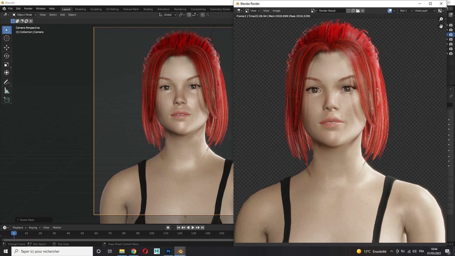Set selection mode to extend selection
Screen dimensions: 455x256
tap(17, 21)
